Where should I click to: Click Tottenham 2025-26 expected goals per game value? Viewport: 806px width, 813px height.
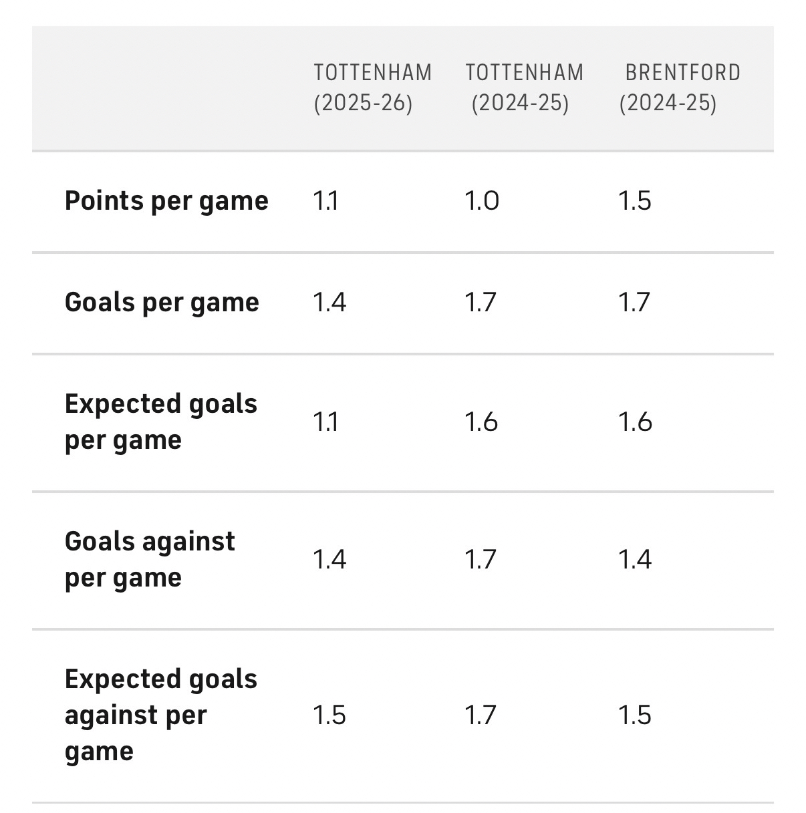pyautogui.click(x=326, y=422)
